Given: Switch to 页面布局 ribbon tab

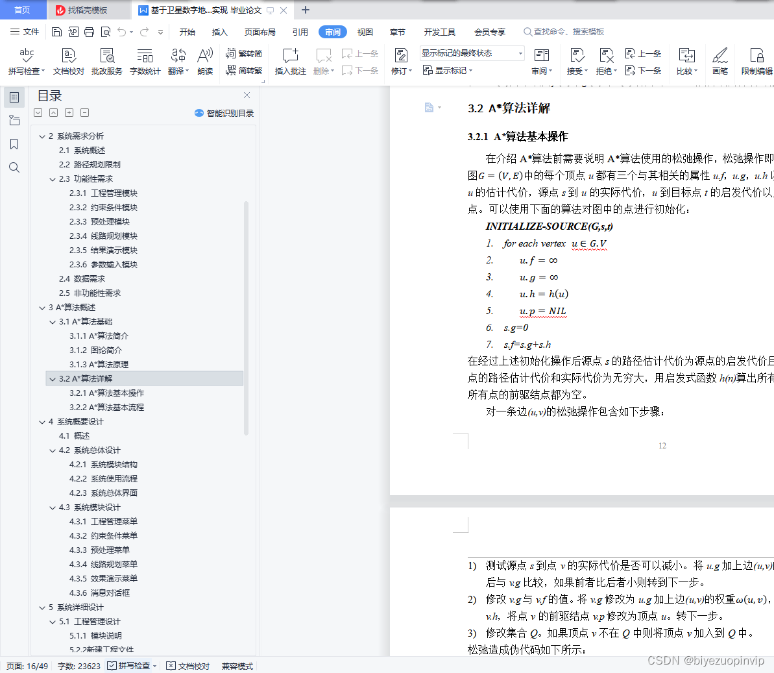Looking at the screenshot, I should pyautogui.click(x=260, y=32).
